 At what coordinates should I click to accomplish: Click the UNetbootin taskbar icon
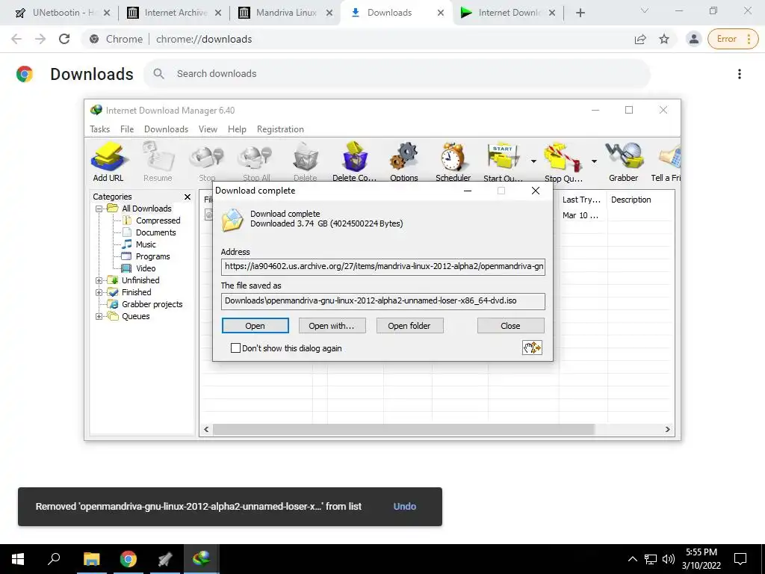(x=165, y=559)
